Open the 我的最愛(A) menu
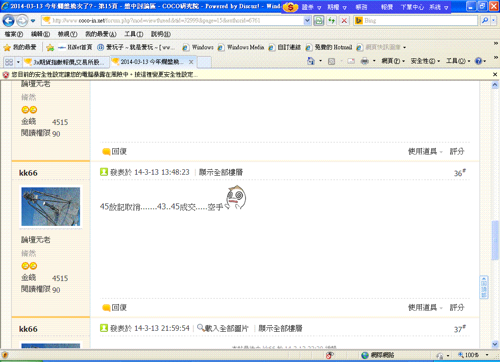Screen dimensions: 500x362 tap(101, 34)
